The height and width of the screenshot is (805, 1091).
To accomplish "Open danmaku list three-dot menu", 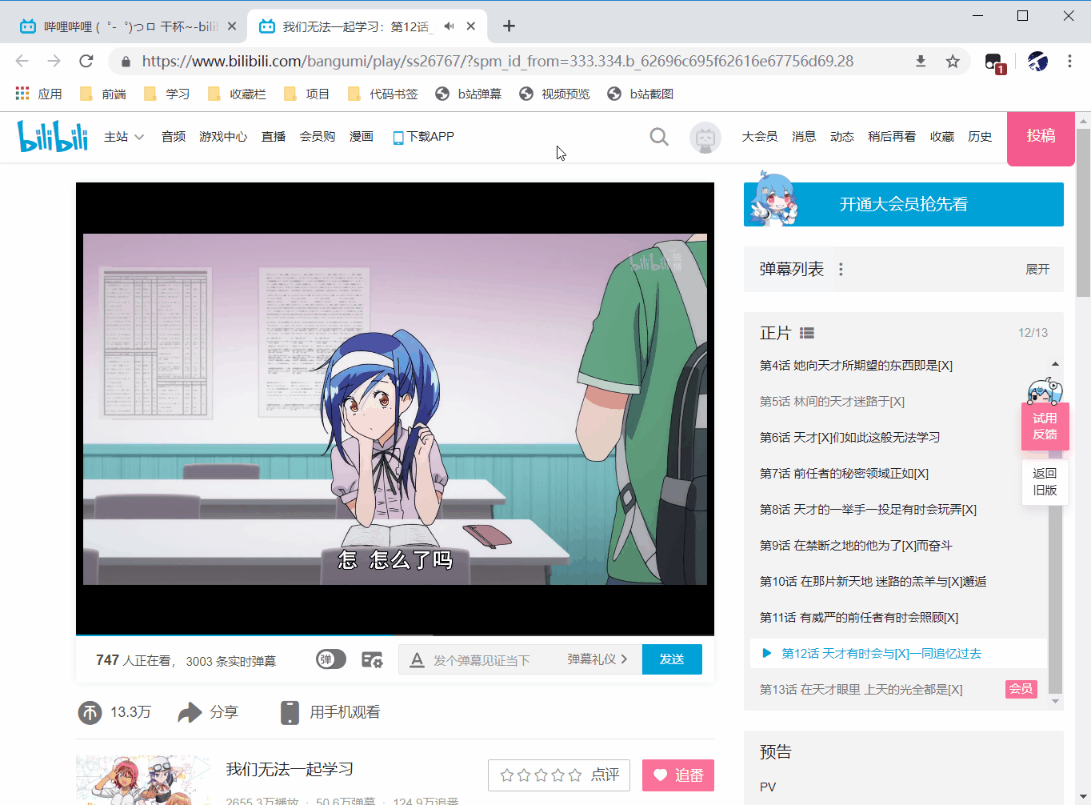I will coord(841,270).
